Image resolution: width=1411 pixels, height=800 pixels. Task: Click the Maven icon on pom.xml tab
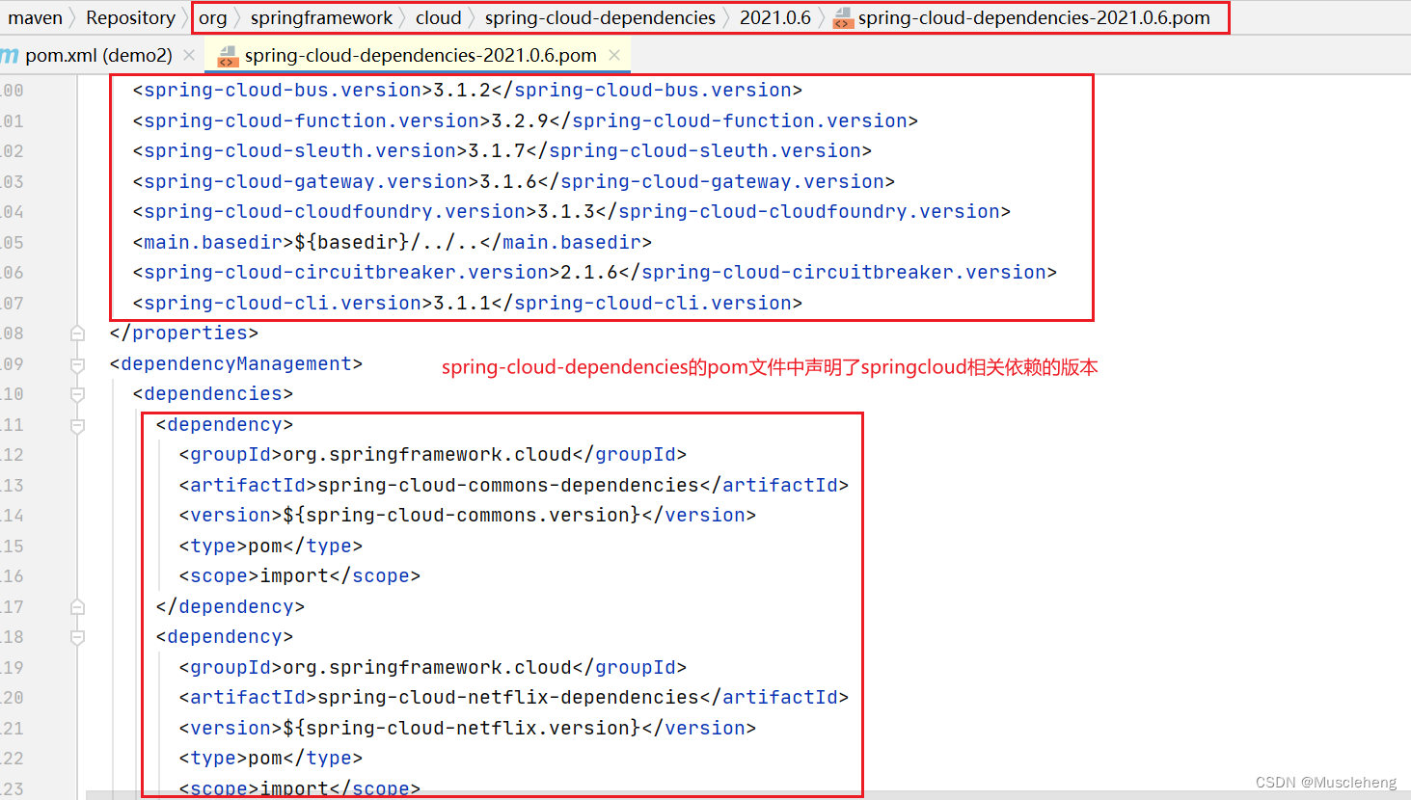[x=10, y=55]
